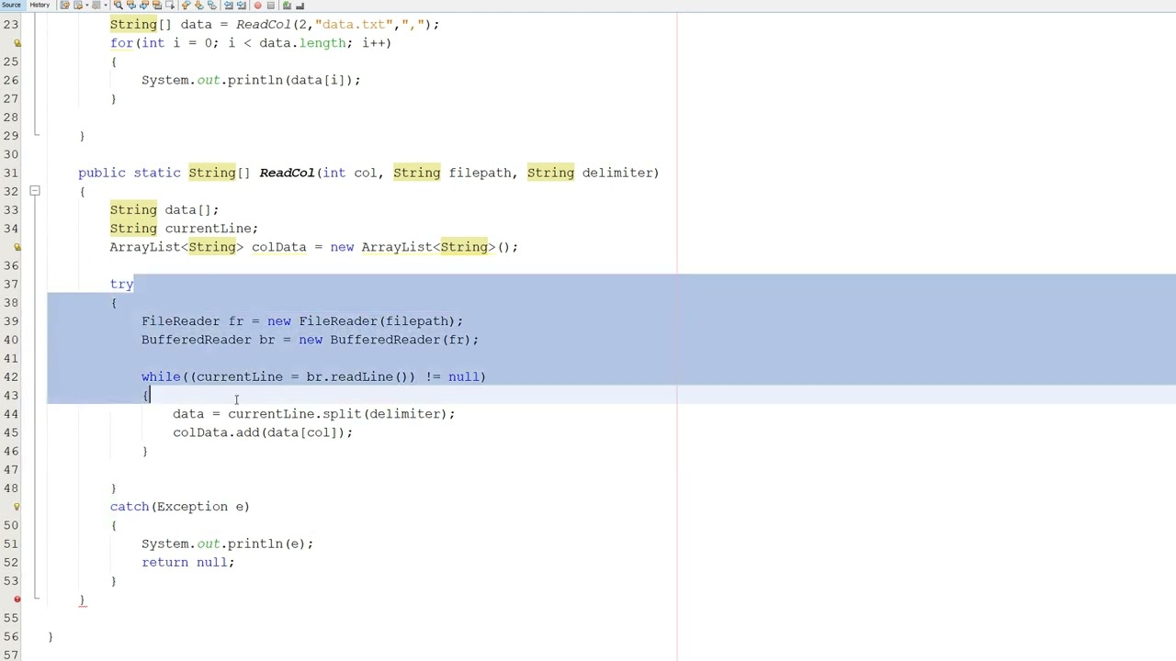Comment out the selected lines
Screen dimensions: 1176x661
(287, 5)
